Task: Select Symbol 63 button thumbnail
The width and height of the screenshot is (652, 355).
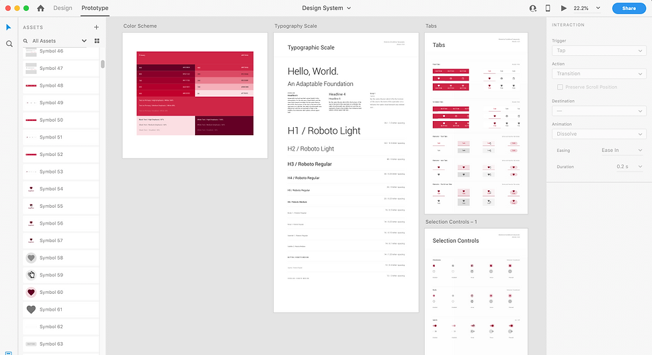Action: coord(31,344)
